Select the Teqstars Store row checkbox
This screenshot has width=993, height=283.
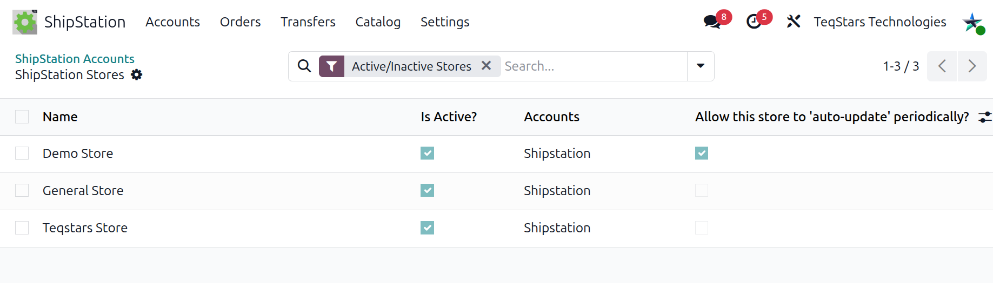pyautogui.click(x=22, y=228)
